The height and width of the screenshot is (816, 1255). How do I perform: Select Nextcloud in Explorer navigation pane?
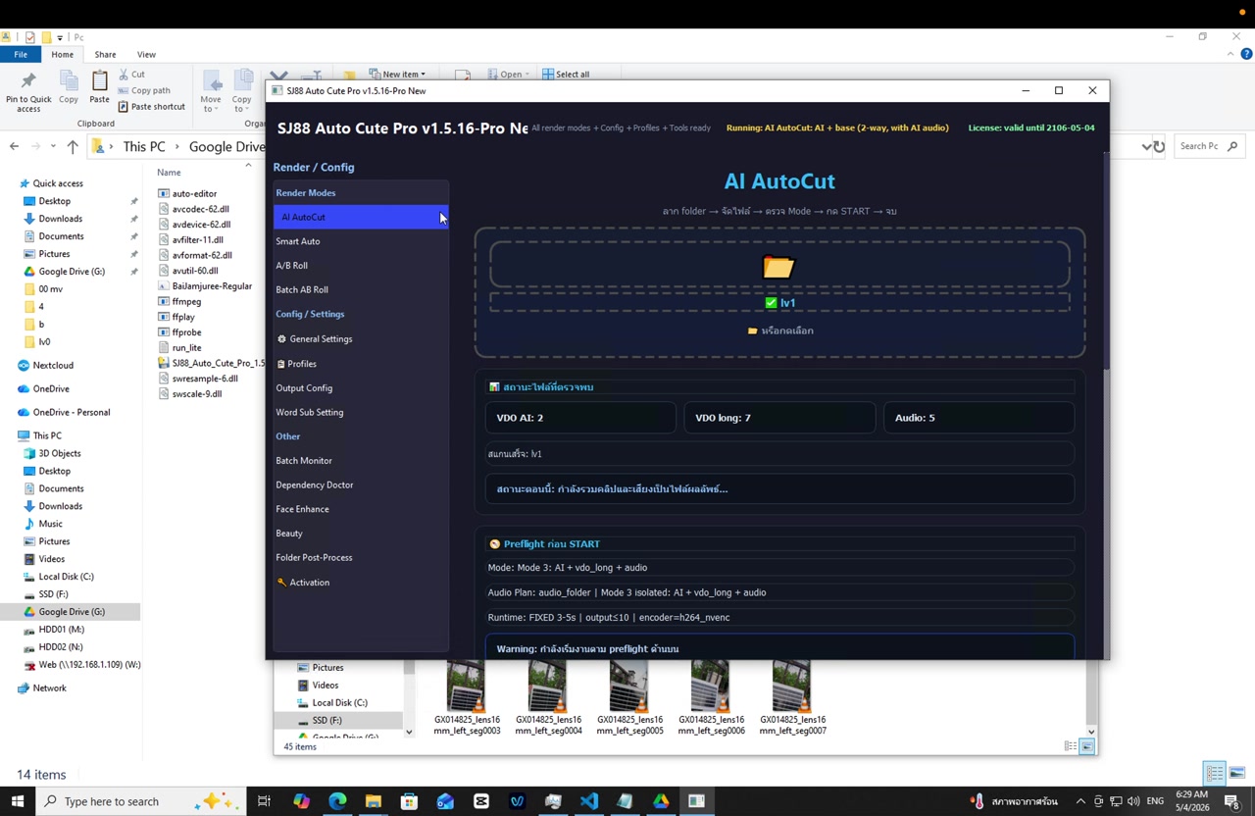point(53,366)
